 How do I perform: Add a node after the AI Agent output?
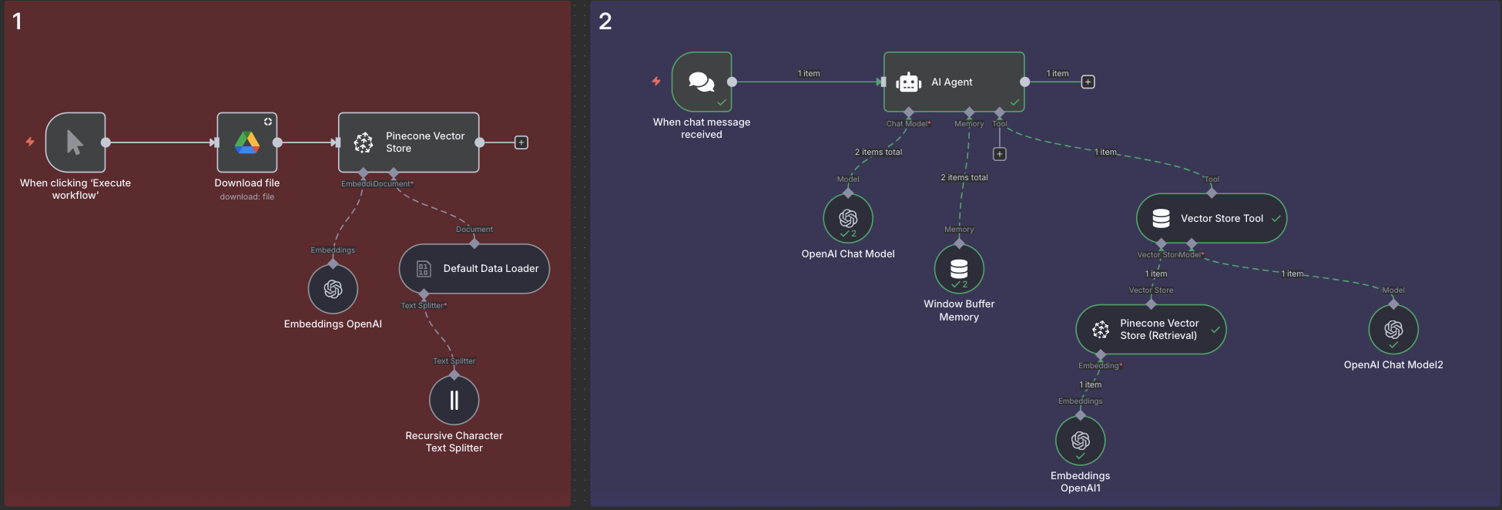click(1088, 82)
